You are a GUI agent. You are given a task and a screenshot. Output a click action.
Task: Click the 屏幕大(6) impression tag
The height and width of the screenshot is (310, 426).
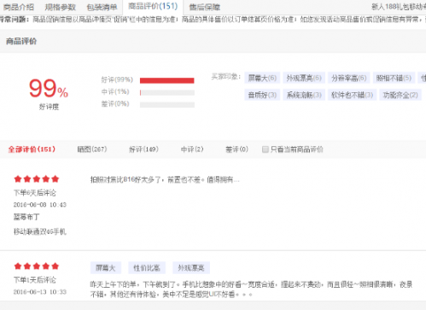coord(262,78)
